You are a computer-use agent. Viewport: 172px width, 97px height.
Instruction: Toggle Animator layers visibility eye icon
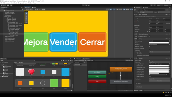[x=86, y=60]
